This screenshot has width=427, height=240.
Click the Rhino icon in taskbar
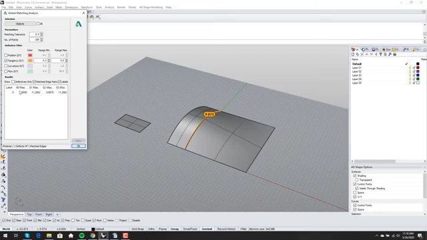103,235
